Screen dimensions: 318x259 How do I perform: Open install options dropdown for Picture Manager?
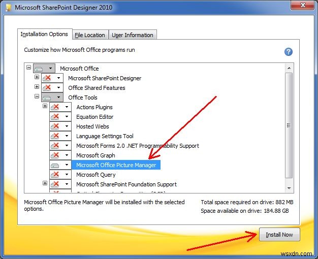[x=67, y=165]
